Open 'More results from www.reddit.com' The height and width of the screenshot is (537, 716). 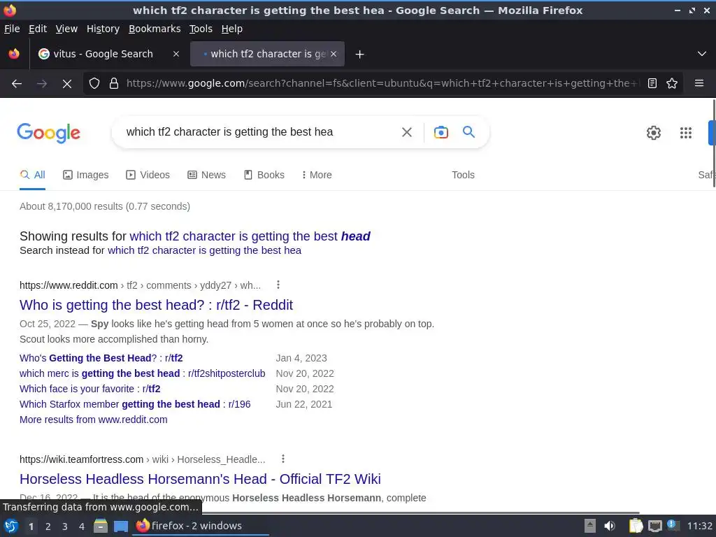coord(93,420)
